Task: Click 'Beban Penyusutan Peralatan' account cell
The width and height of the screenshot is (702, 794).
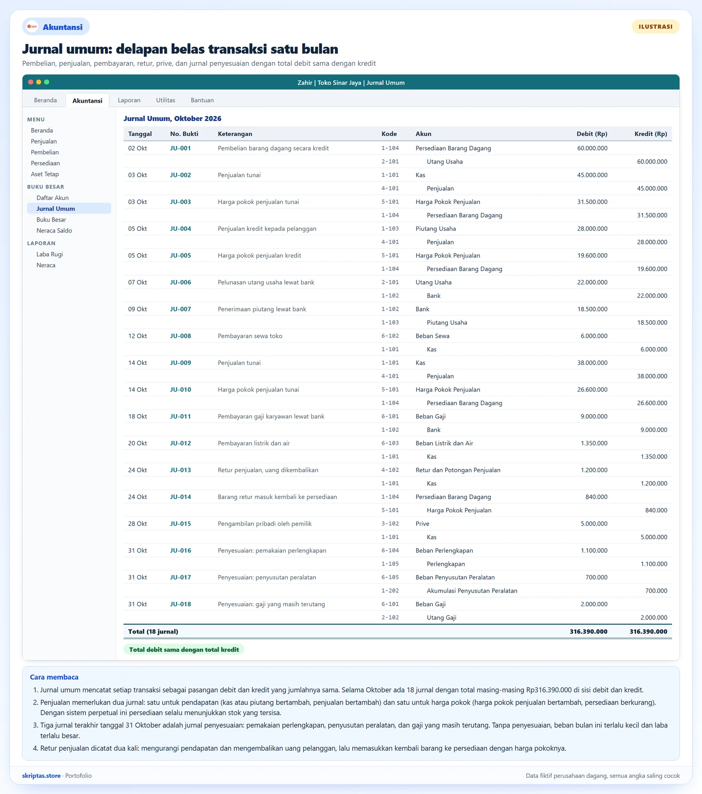Action: coord(455,577)
